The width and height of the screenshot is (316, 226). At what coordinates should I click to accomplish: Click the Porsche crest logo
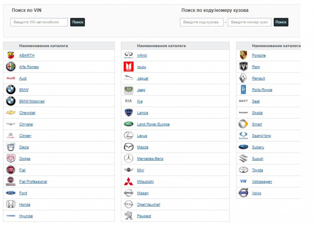[243, 55]
